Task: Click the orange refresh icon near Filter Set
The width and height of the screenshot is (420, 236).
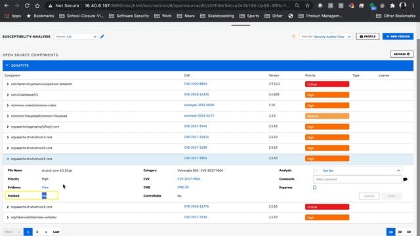Action: (293, 36)
